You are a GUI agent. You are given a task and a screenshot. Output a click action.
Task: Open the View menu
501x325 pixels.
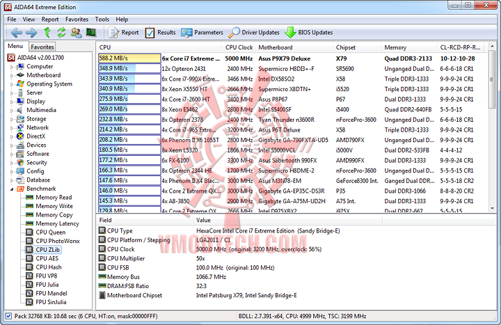[29, 19]
